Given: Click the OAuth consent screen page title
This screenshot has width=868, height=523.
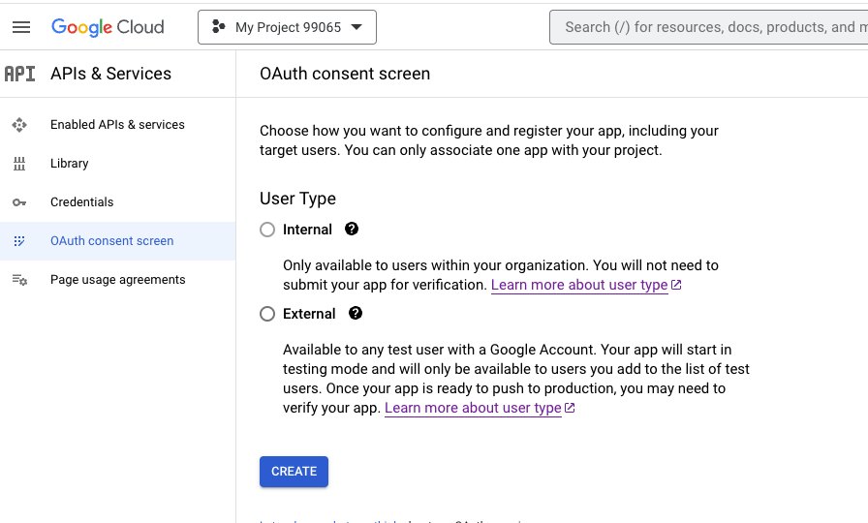Looking at the screenshot, I should (345, 74).
